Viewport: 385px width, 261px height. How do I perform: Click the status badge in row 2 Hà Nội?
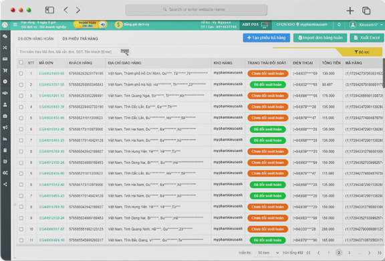pyautogui.click(x=267, y=85)
